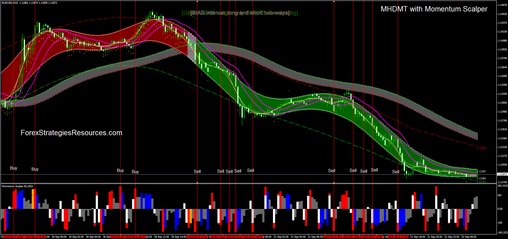
Task: Click the 1.1184 band level label
Action: tap(481, 178)
